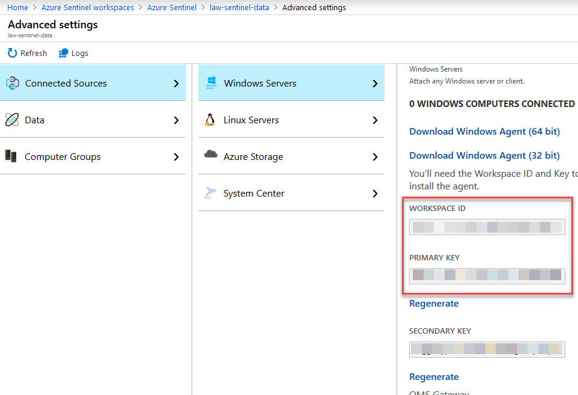Image resolution: width=578 pixels, height=395 pixels.
Task: Expand the System Center row chevron
Action: point(375,194)
